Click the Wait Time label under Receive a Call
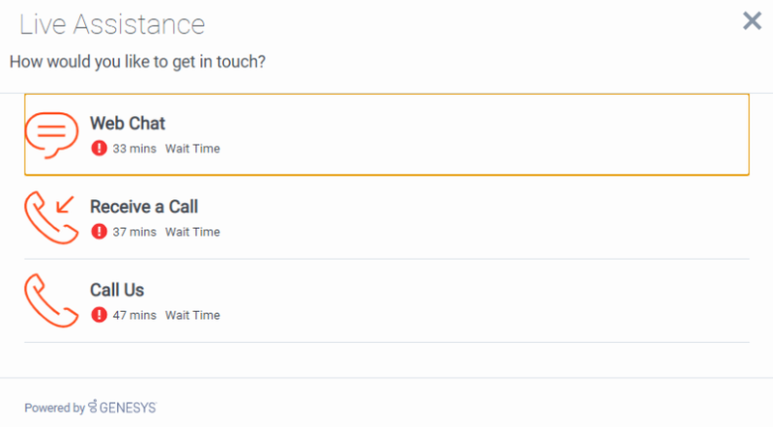773x427 pixels. (x=192, y=232)
